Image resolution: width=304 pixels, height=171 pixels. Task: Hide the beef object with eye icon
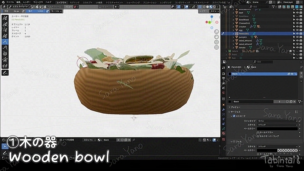(297, 13)
